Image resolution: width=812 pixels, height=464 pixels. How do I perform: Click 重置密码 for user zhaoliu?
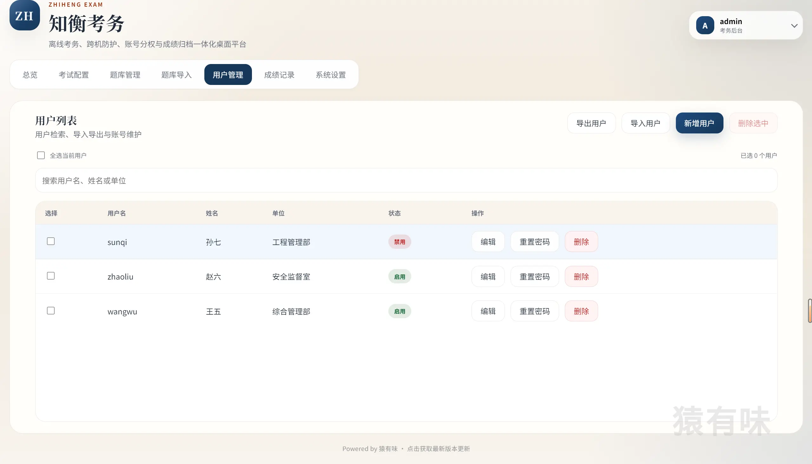pyautogui.click(x=535, y=276)
